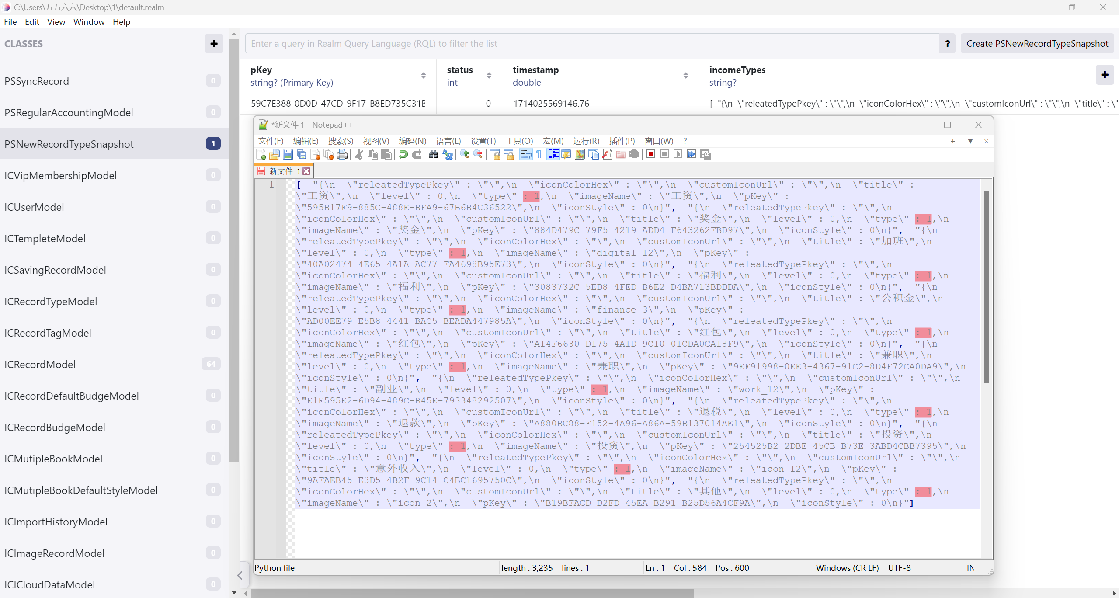Toggle the indent guide toolbar button

(553, 154)
